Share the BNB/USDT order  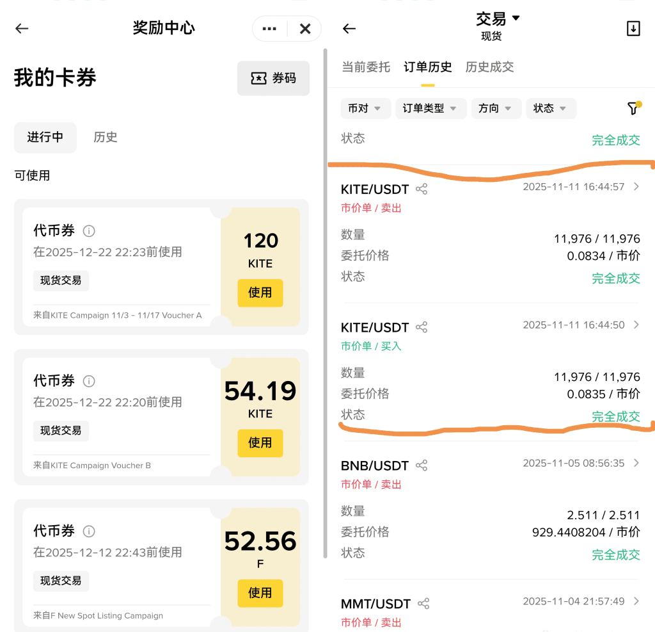(422, 466)
